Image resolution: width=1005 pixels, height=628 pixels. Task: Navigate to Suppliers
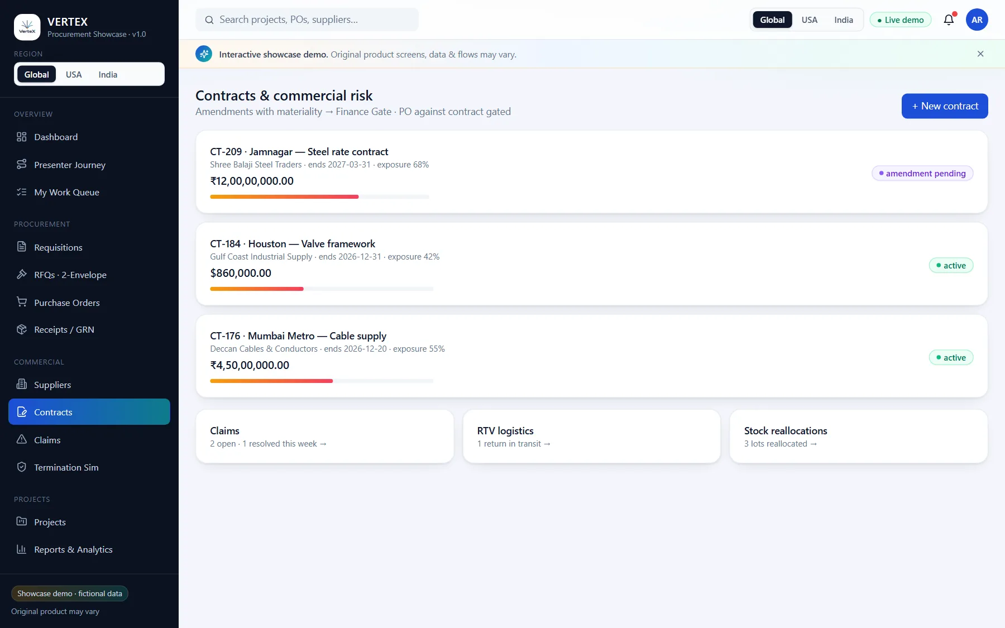(x=89, y=385)
